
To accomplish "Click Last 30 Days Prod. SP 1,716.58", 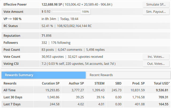I will pos(138,97).
